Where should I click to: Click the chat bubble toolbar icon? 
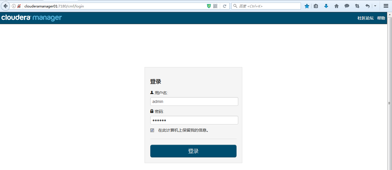(x=347, y=6)
